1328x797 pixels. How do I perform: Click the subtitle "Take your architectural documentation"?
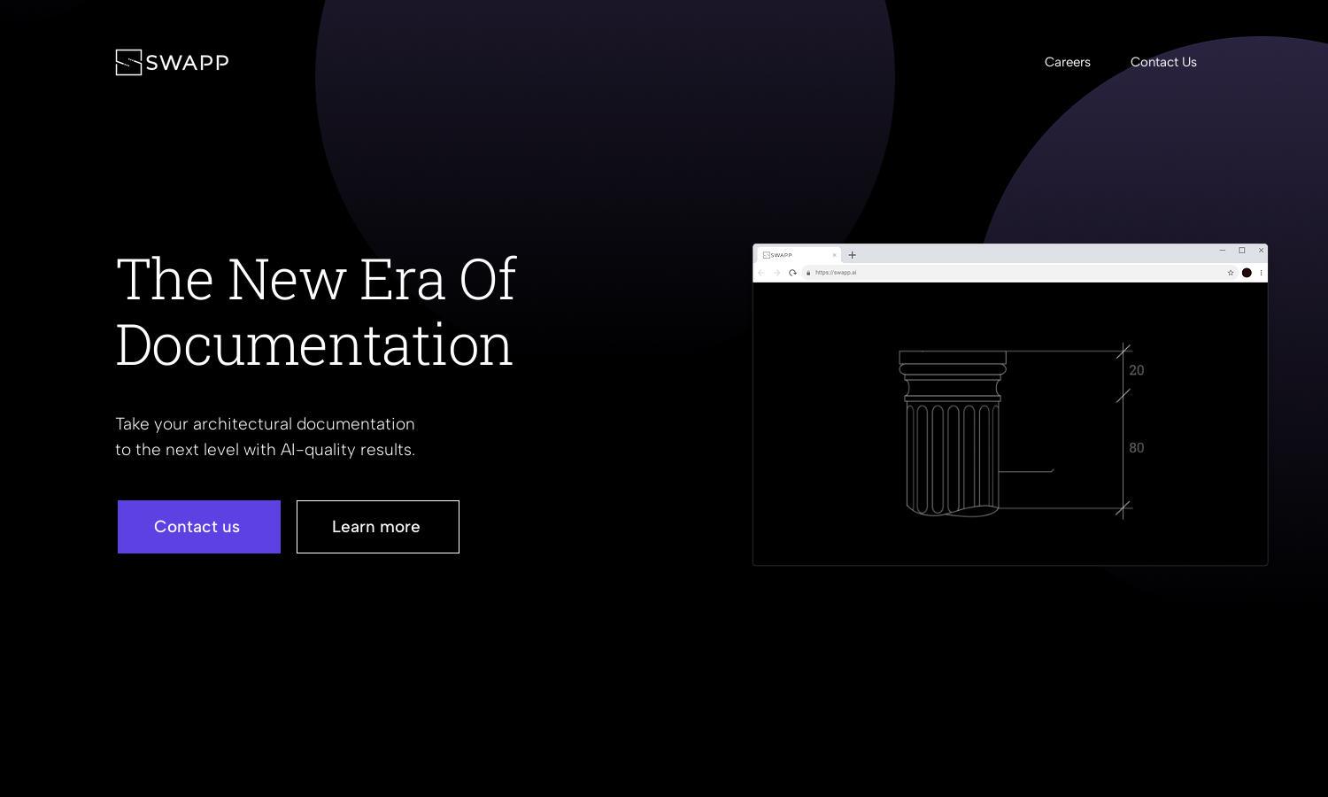point(265,424)
